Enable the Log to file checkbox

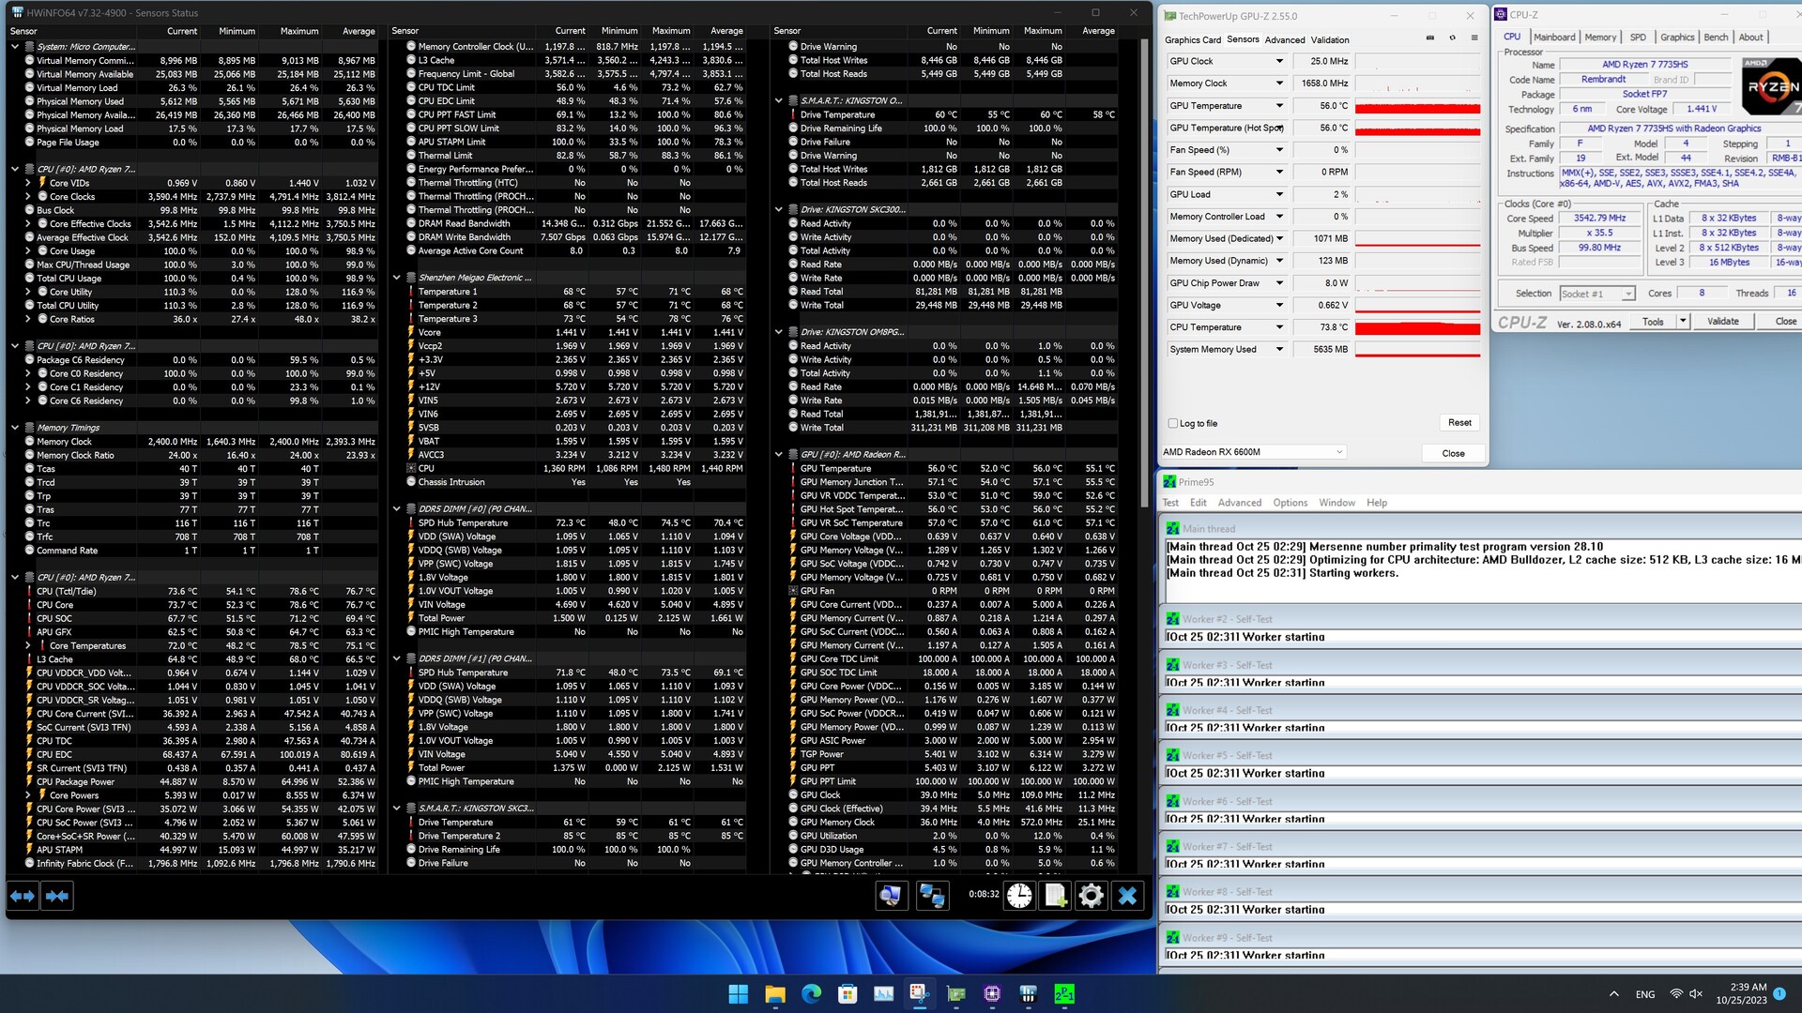click(1173, 423)
